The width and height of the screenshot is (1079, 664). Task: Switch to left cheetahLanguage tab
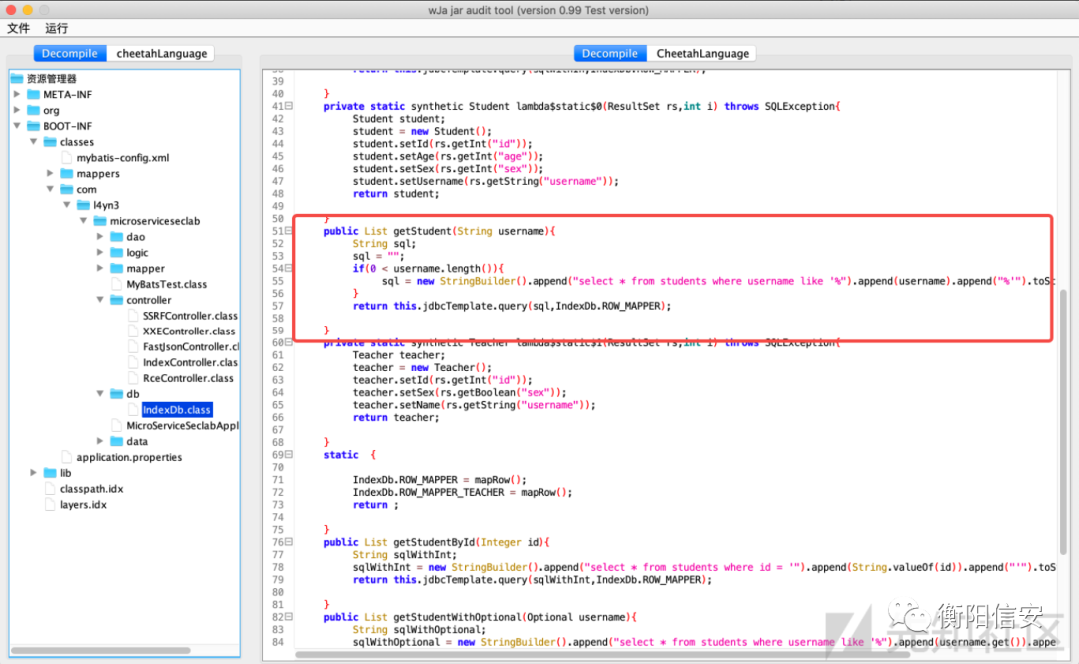pyautogui.click(x=161, y=53)
